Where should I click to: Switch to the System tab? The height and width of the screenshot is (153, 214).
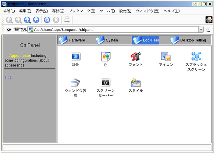107,40
